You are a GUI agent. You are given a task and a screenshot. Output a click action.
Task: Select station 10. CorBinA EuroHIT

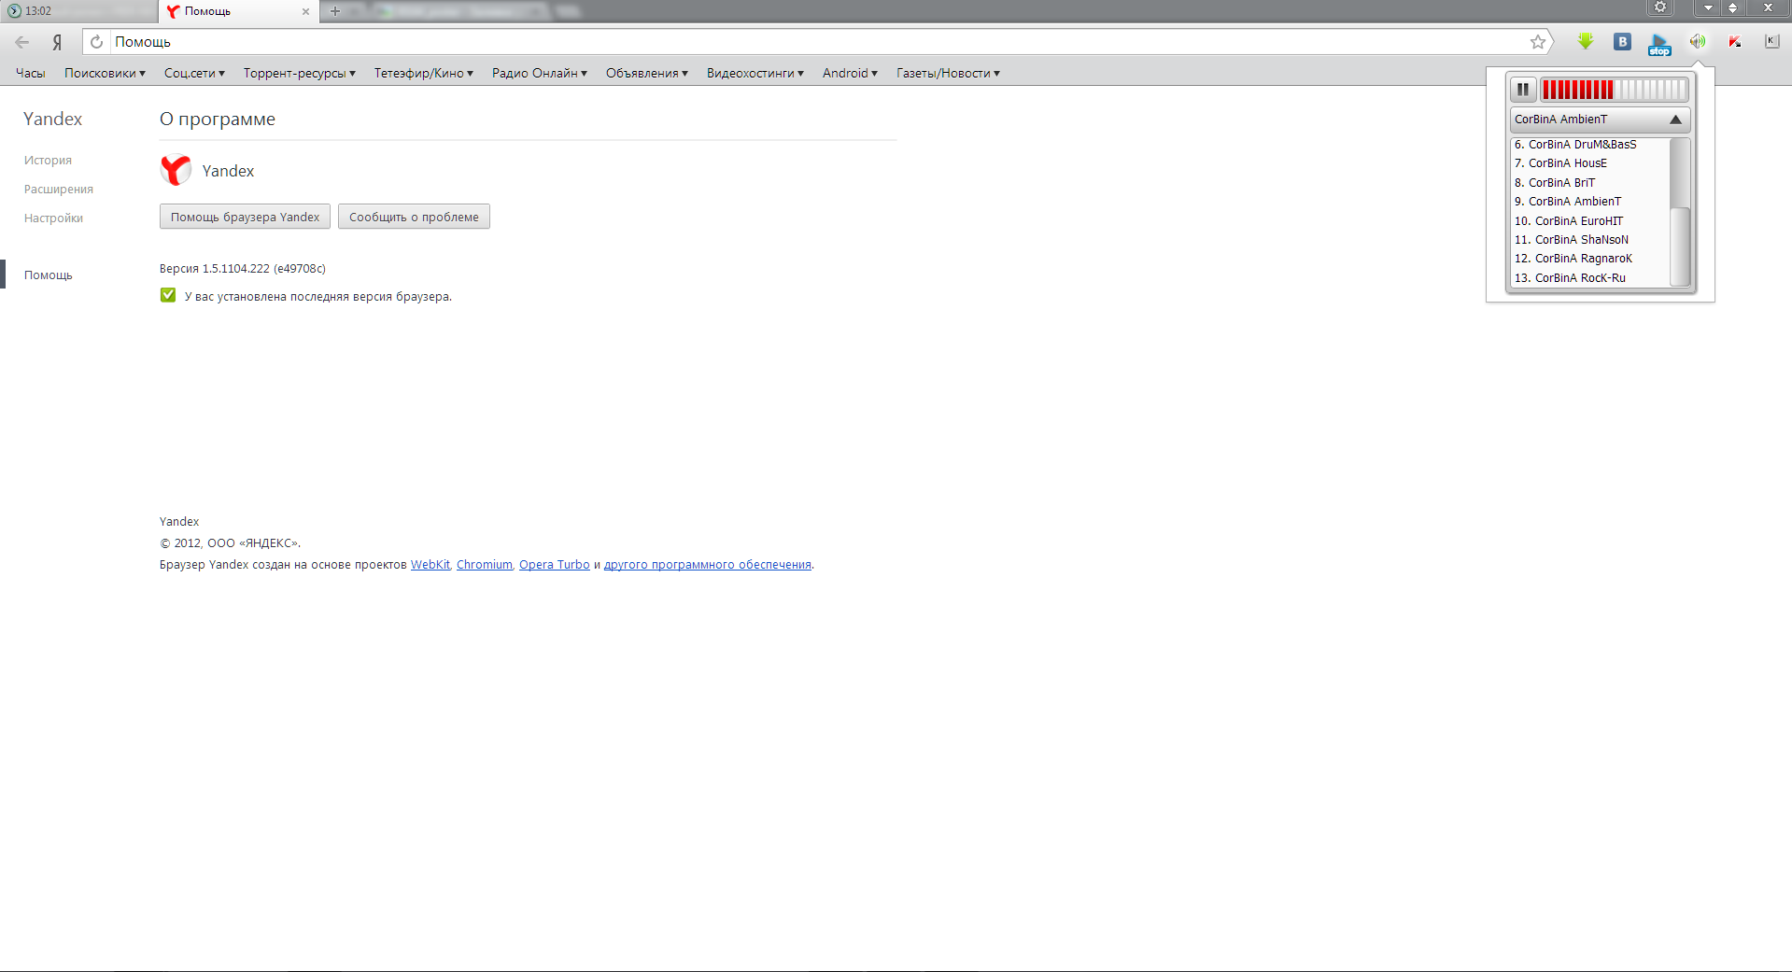[x=1590, y=221]
